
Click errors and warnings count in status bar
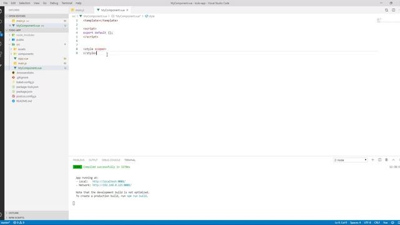point(19,222)
